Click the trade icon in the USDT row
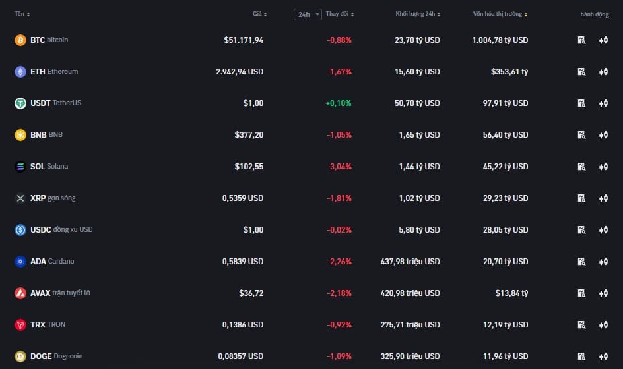The width and height of the screenshot is (623, 369). [603, 103]
